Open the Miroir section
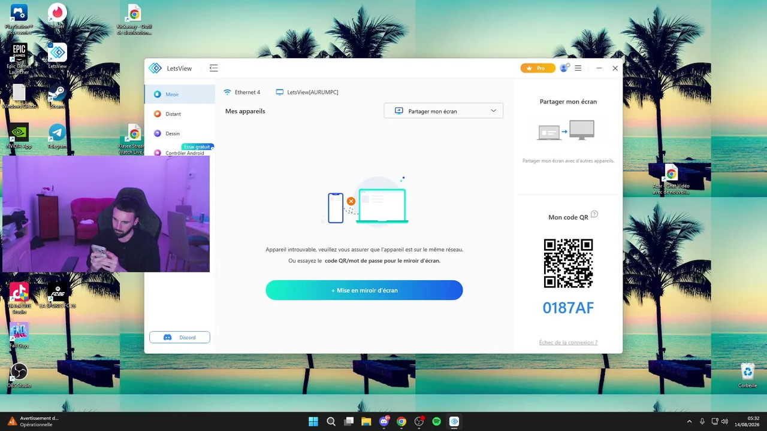Screen dimensions: 767x431 tap(180, 94)
